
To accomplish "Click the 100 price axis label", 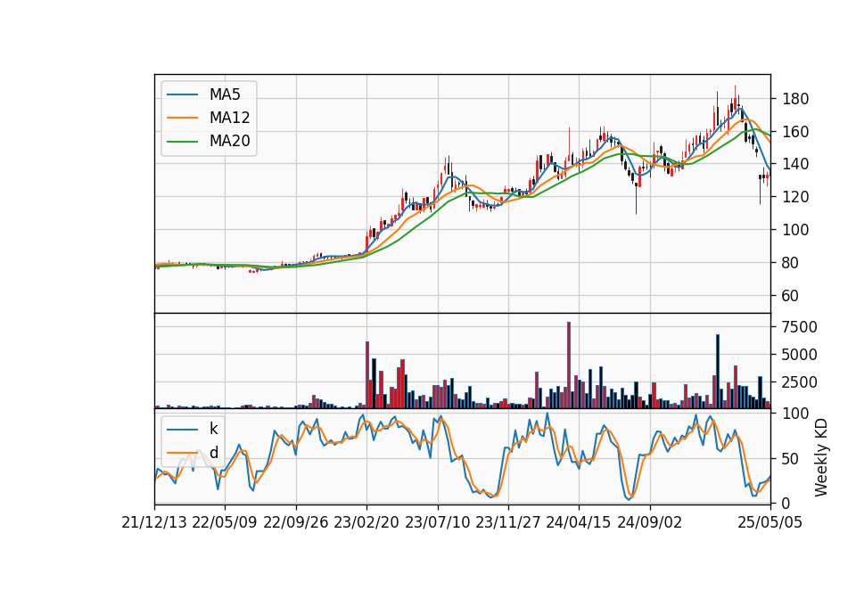I will pyautogui.click(x=795, y=230).
